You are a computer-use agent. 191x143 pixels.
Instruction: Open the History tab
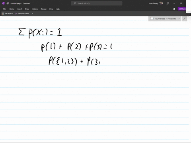[35, 9]
